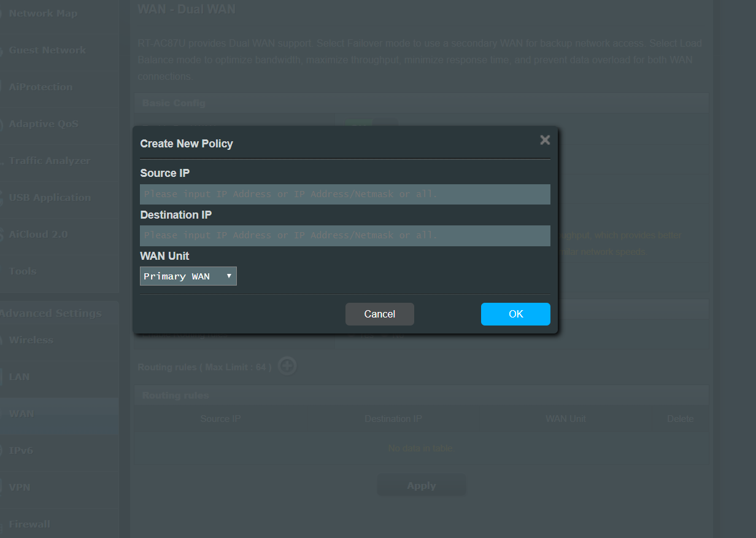This screenshot has height=538, width=756.
Task: Select Adaptive QoS menu item
Action: pos(44,124)
